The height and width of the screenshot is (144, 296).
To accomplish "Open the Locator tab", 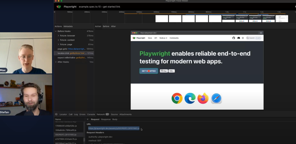I will point(63,114).
